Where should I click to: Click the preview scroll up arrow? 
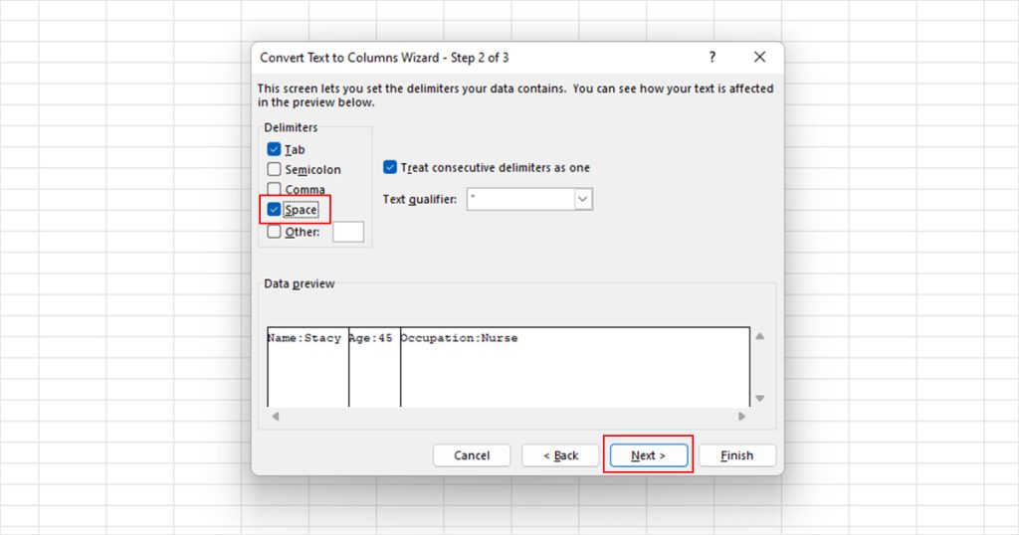[x=759, y=336]
